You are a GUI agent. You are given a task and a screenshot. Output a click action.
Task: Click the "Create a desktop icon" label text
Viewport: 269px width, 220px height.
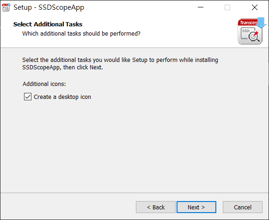click(x=62, y=97)
